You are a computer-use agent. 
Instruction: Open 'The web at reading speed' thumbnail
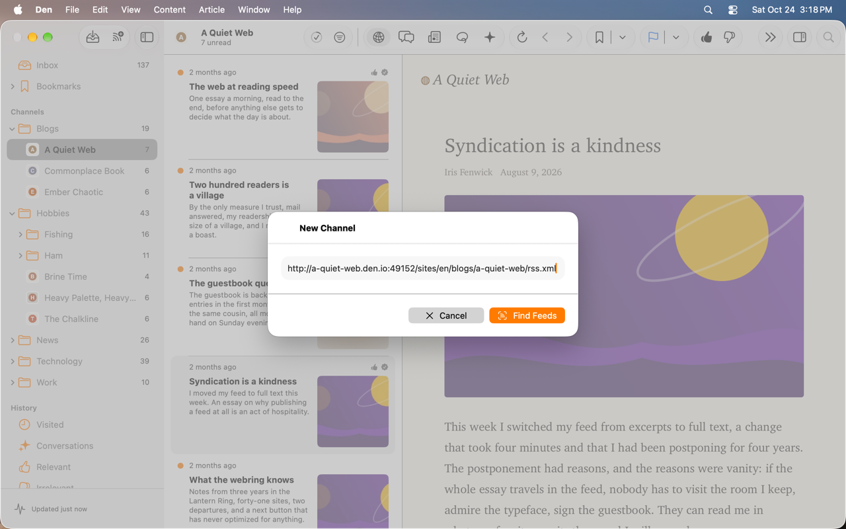point(353,117)
